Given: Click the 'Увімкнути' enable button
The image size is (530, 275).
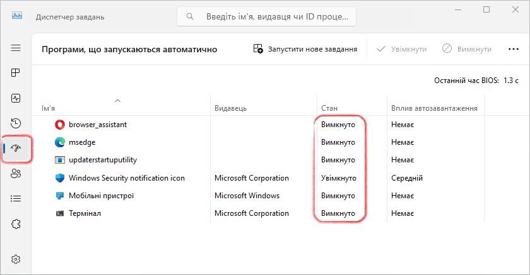Looking at the screenshot, I should (x=401, y=48).
